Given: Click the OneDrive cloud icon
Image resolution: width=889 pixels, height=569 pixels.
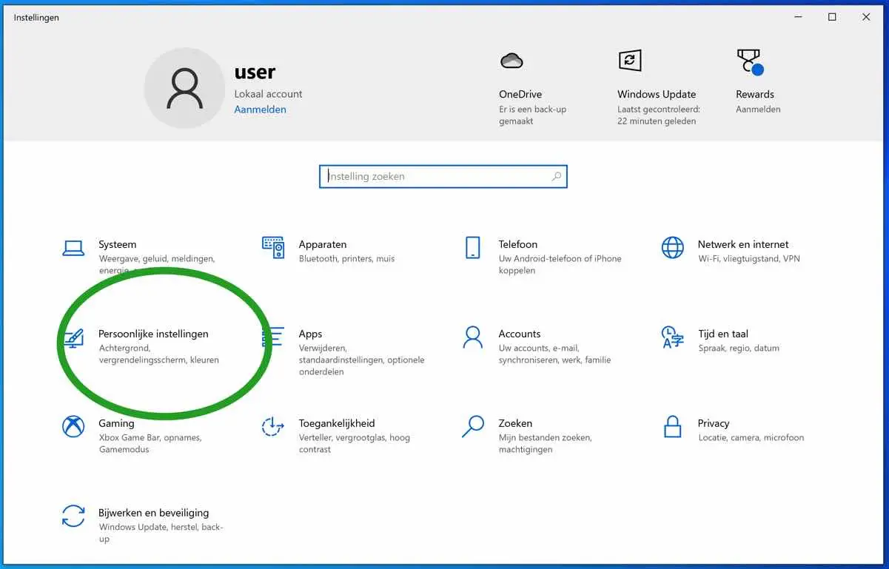Looking at the screenshot, I should coord(511,61).
